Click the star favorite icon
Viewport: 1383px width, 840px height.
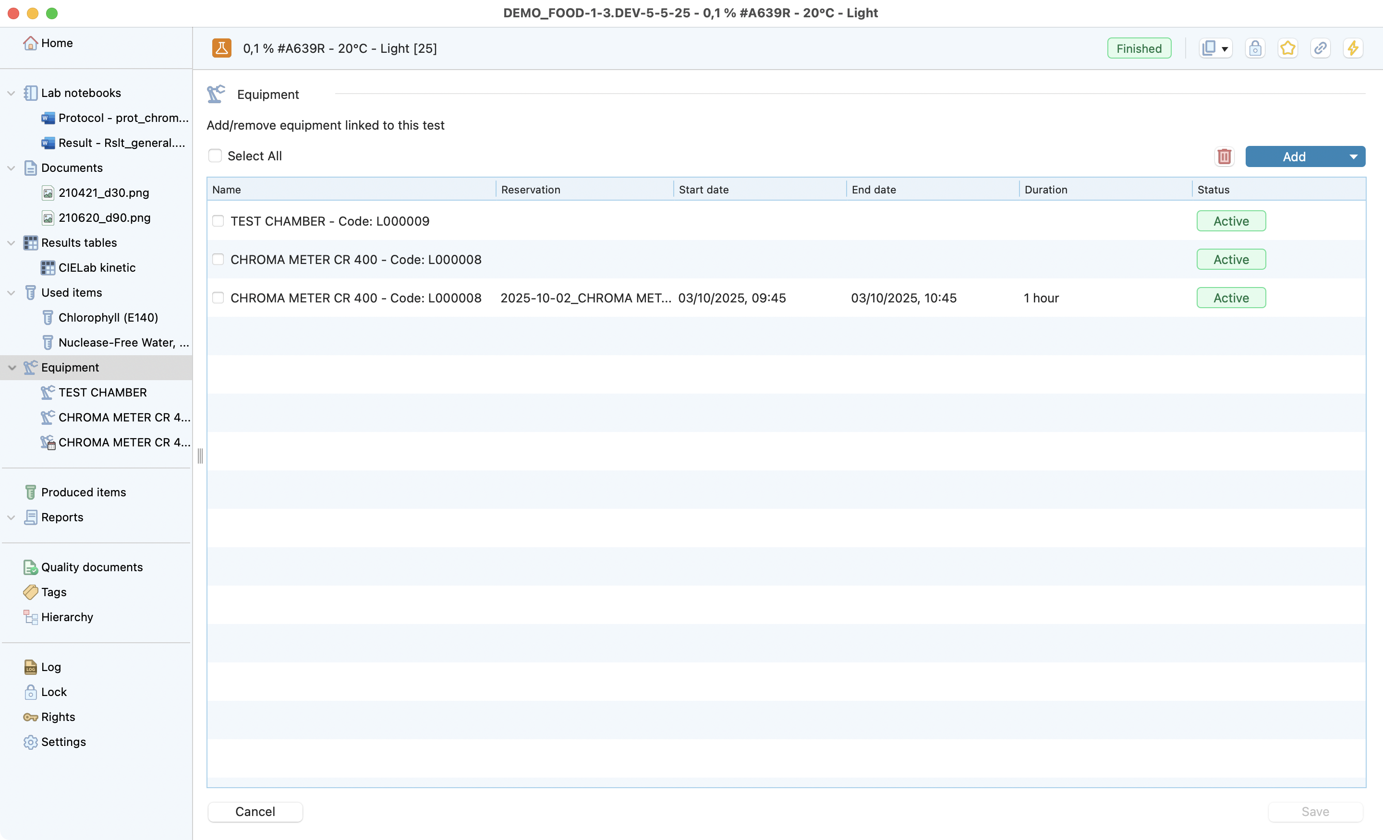[1287, 48]
